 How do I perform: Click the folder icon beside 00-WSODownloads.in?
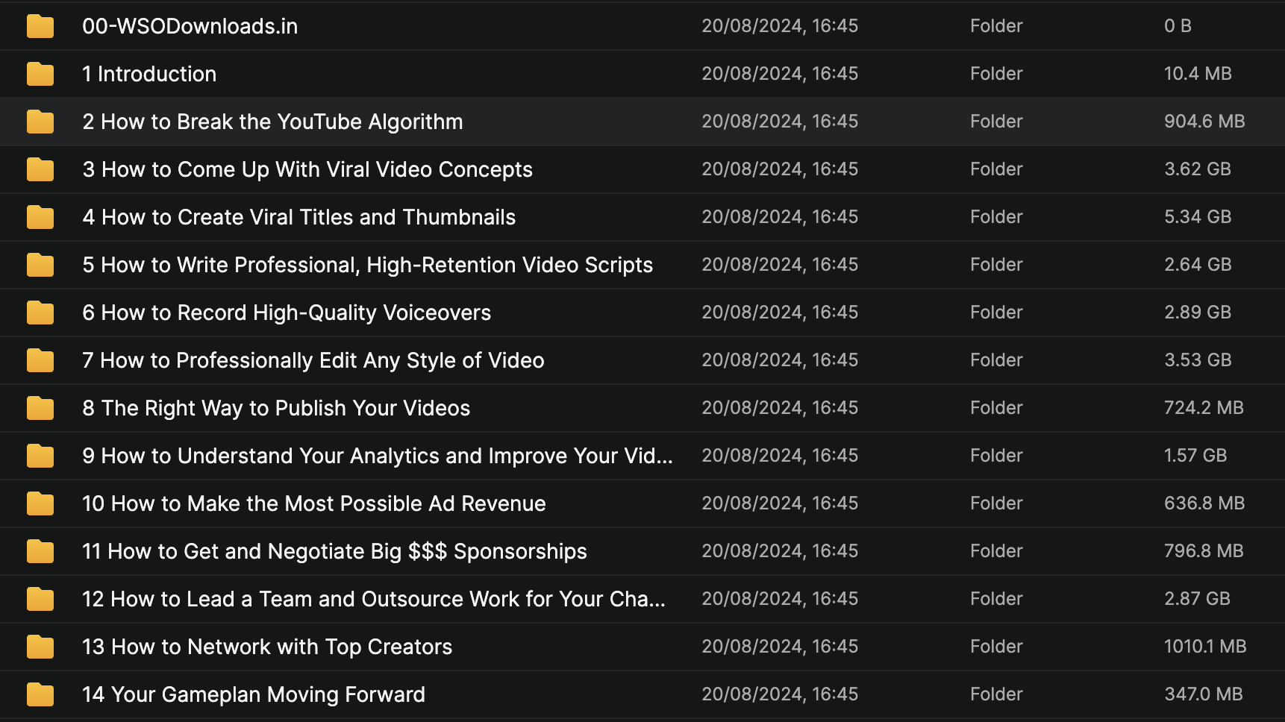[x=40, y=27]
